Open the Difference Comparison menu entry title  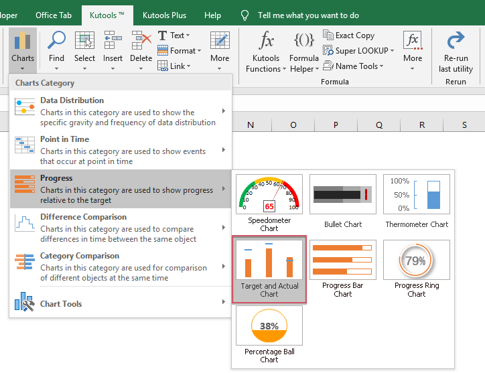click(x=84, y=217)
